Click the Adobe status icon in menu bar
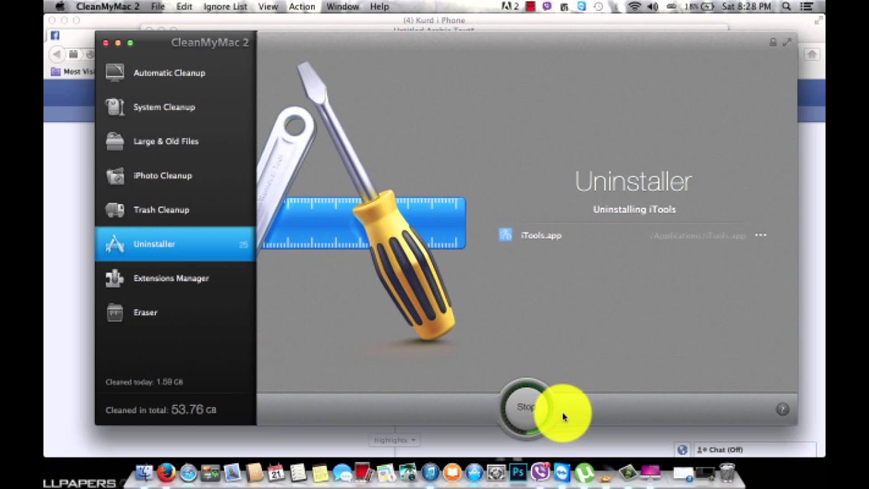 click(511, 7)
